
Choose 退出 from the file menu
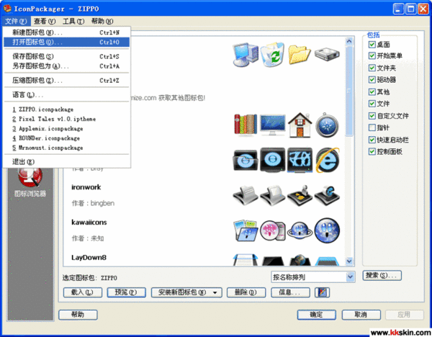pos(66,162)
